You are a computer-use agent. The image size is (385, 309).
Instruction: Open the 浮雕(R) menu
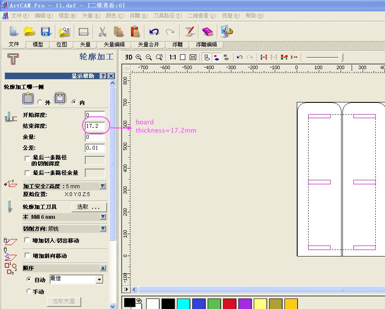tap(139, 16)
